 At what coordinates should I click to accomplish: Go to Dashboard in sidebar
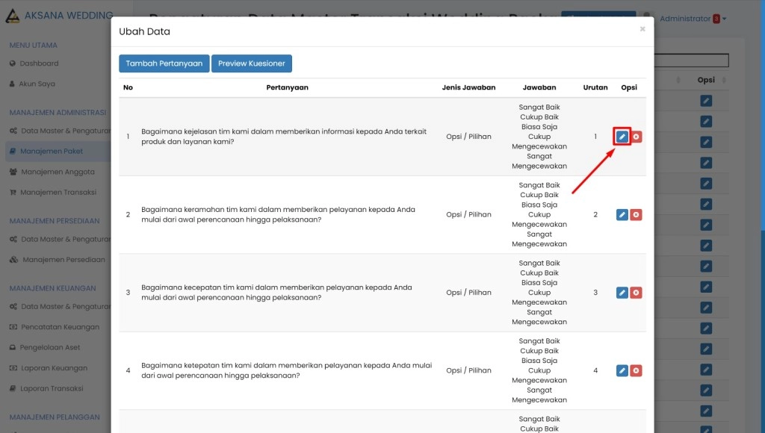(x=39, y=63)
